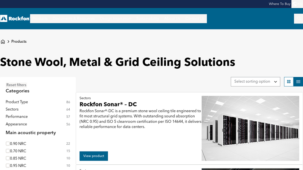Viewport: 303px width, 170px height.
Task: Click the Sectors label above product title
Action: point(85,98)
